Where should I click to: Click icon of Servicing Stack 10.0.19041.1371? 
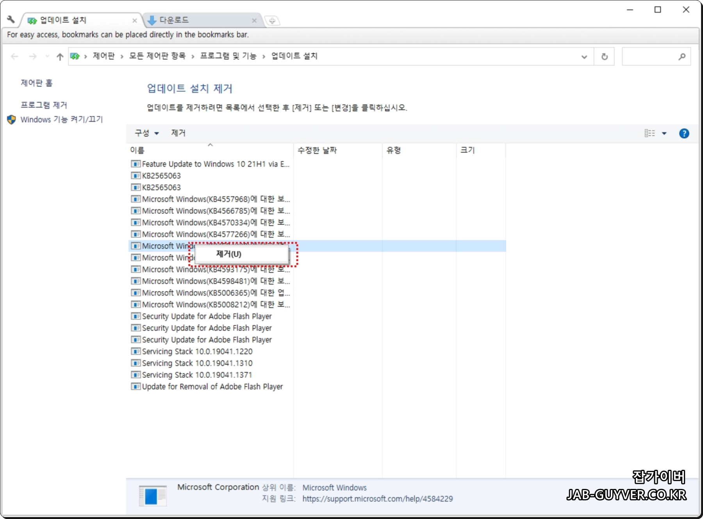click(136, 375)
